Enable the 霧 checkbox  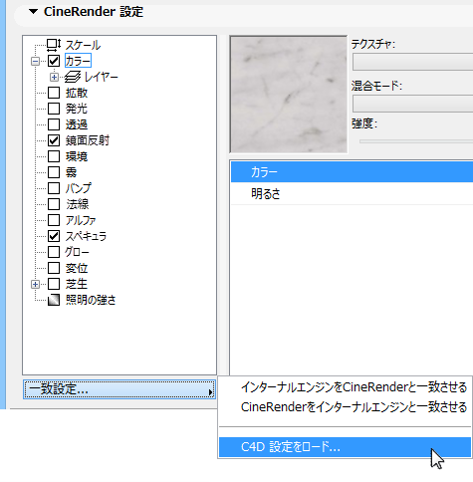click(54, 172)
